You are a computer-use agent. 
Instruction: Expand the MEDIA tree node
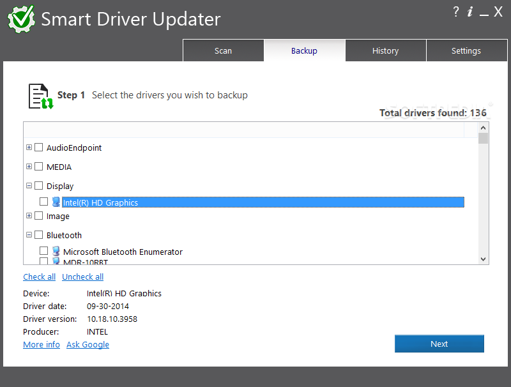pos(29,167)
